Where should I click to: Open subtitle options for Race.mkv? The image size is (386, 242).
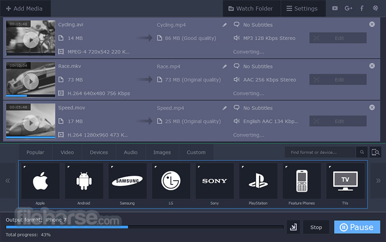click(x=236, y=66)
